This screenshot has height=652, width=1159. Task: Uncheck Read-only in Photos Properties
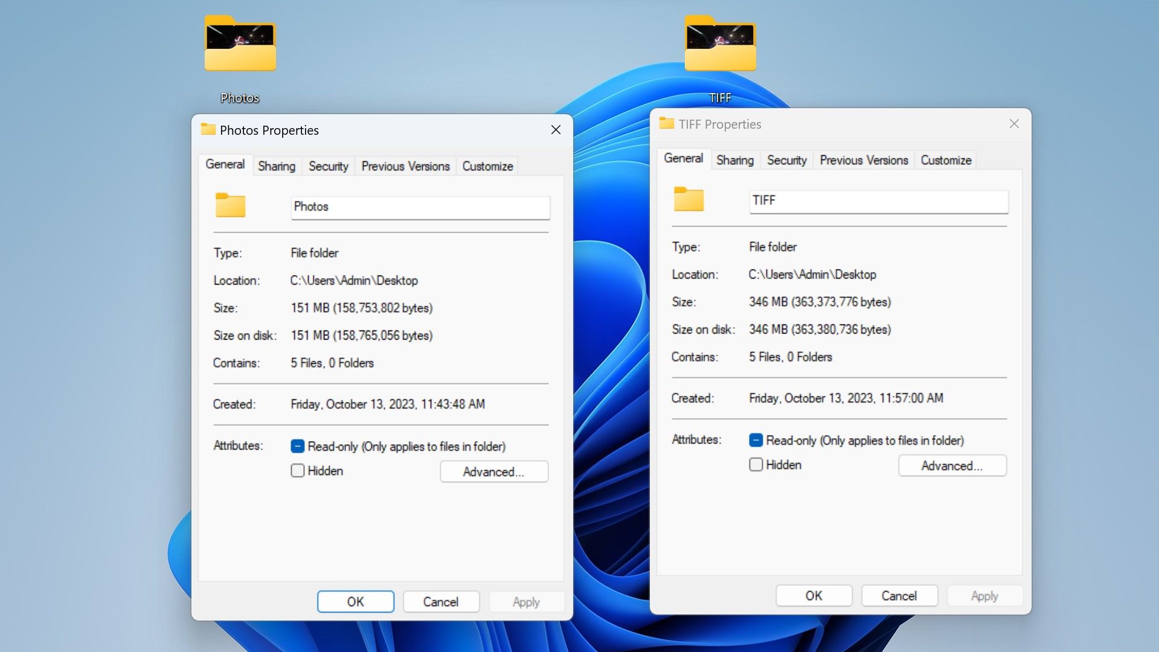coord(297,446)
